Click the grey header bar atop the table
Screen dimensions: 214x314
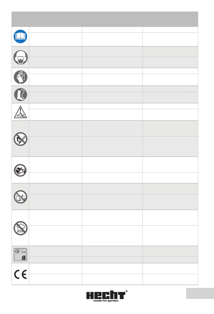tap(105, 19)
